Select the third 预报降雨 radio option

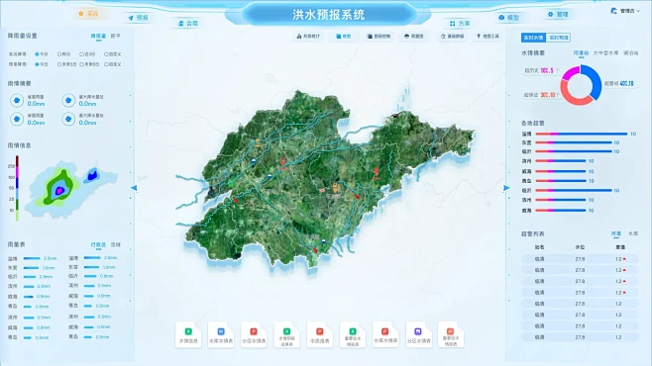[89, 64]
